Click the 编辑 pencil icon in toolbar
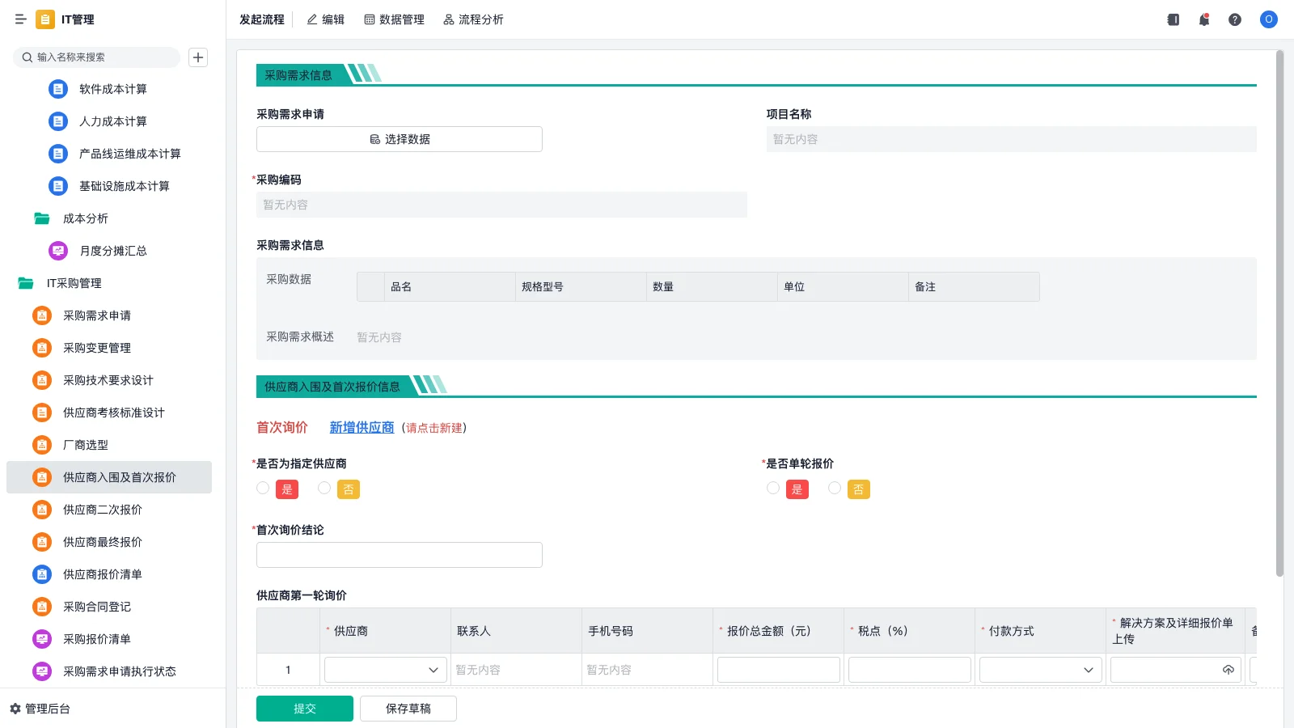 (x=310, y=19)
